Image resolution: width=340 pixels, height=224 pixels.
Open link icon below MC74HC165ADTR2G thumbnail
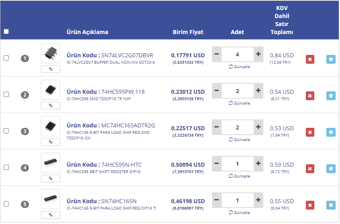[51, 142]
